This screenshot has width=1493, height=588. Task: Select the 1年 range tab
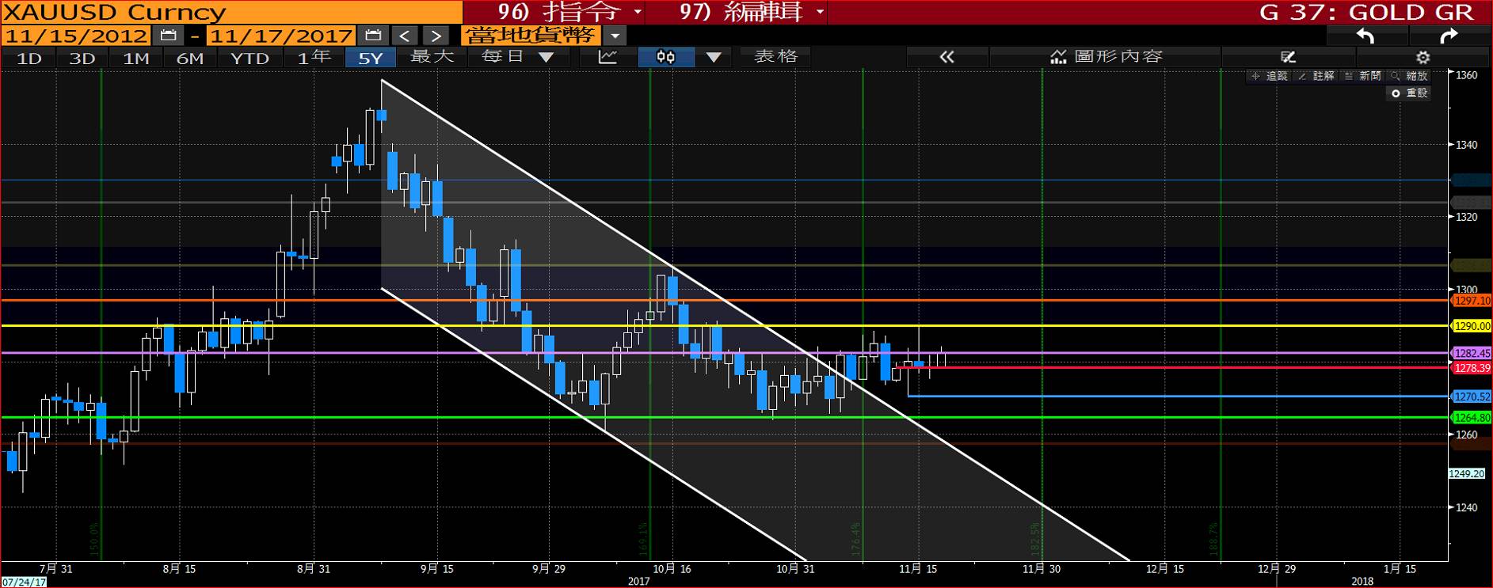pos(314,58)
